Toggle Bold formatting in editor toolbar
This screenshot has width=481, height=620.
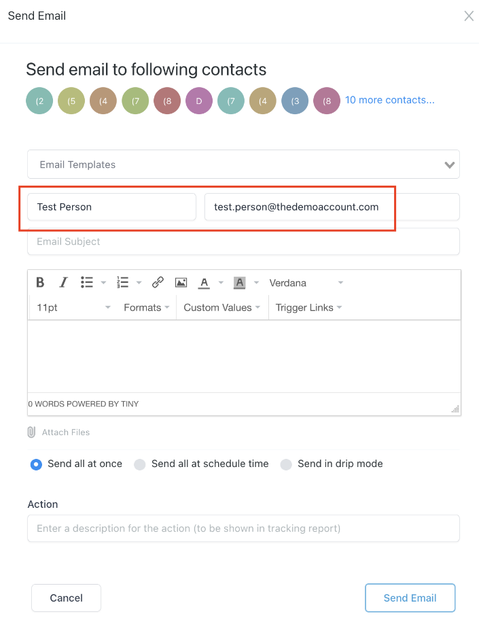[40, 283]
